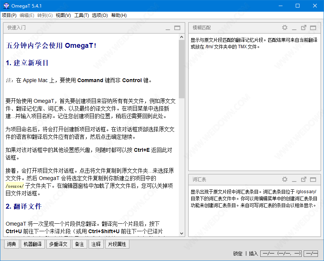Maximize the 模糊匹配 pane
The height and width of the screenshot is (261, 324).
pos(313,28)
